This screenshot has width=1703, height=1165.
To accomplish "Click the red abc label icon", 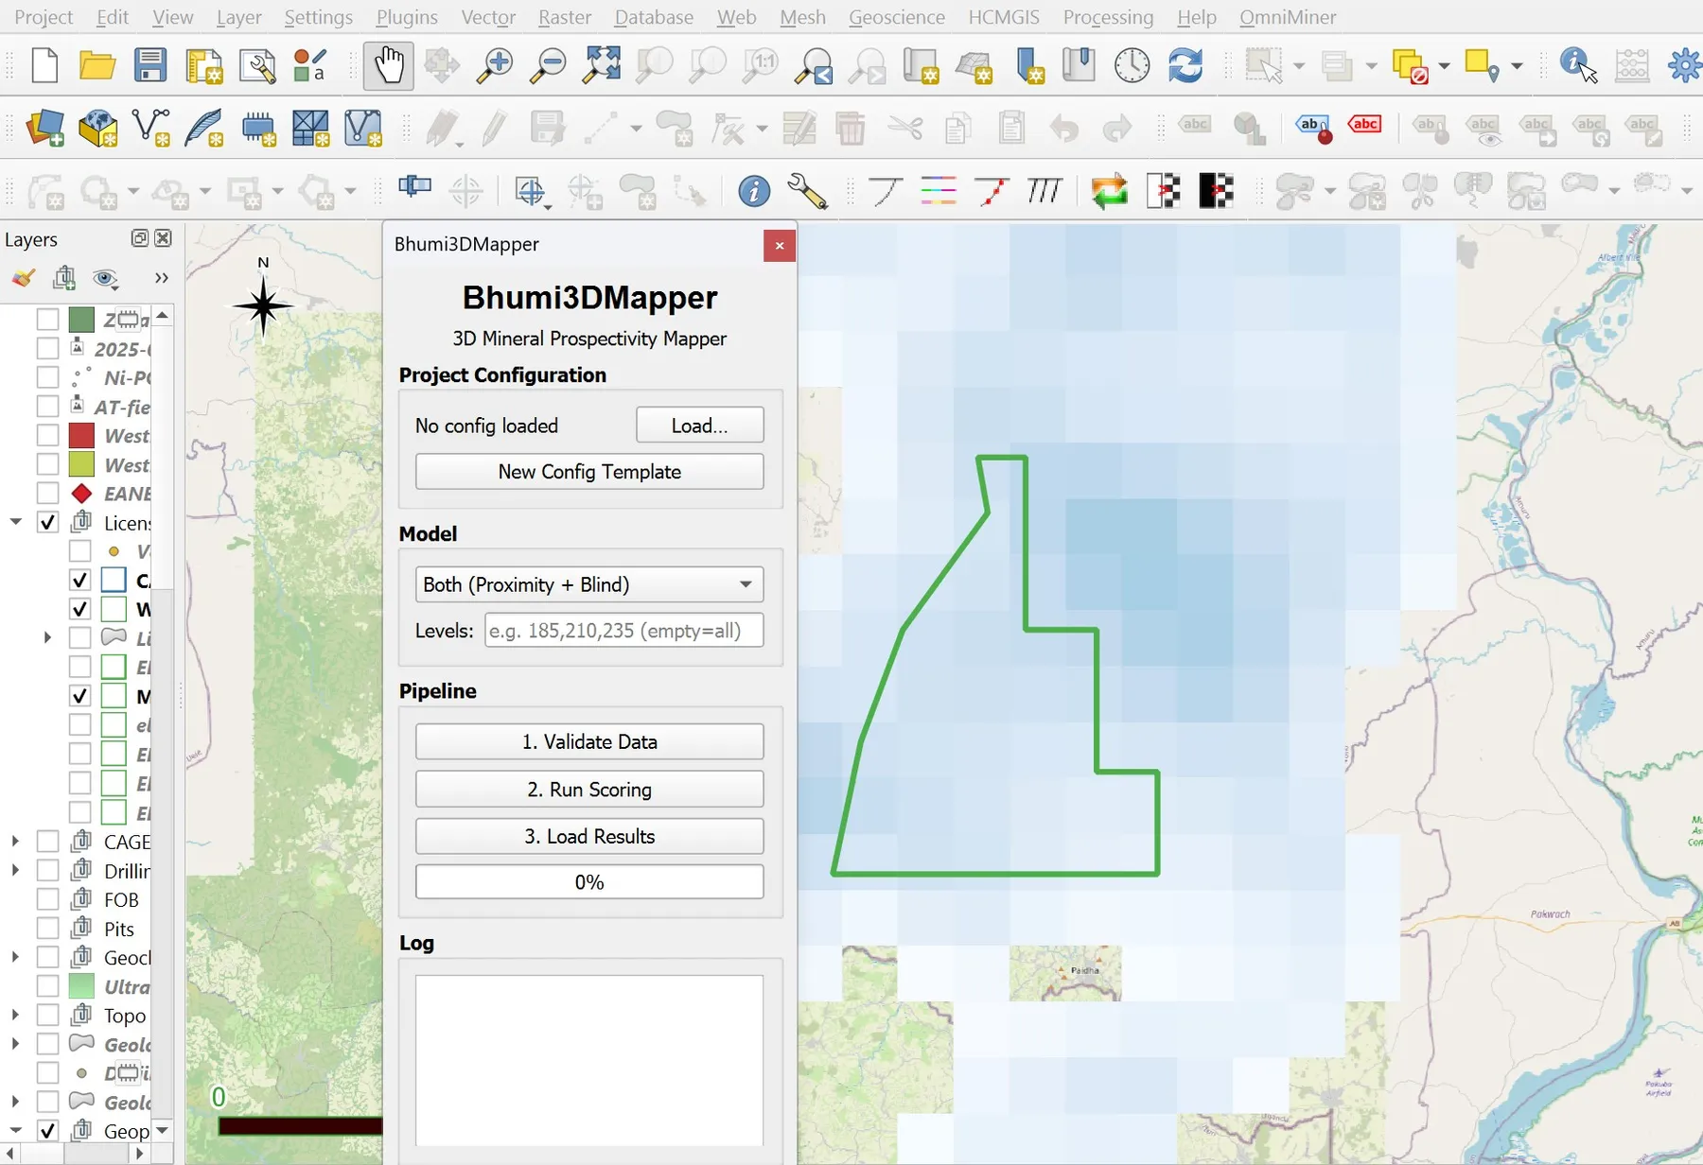I will coord(1364,125).
